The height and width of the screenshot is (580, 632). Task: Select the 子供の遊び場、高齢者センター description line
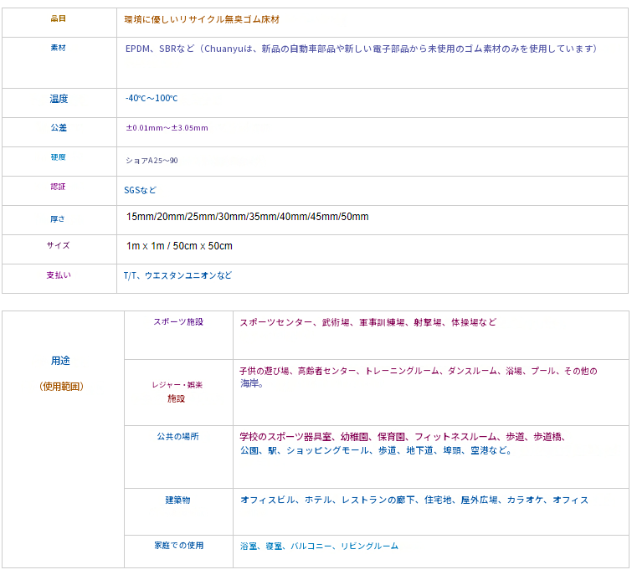click(419, 372)
